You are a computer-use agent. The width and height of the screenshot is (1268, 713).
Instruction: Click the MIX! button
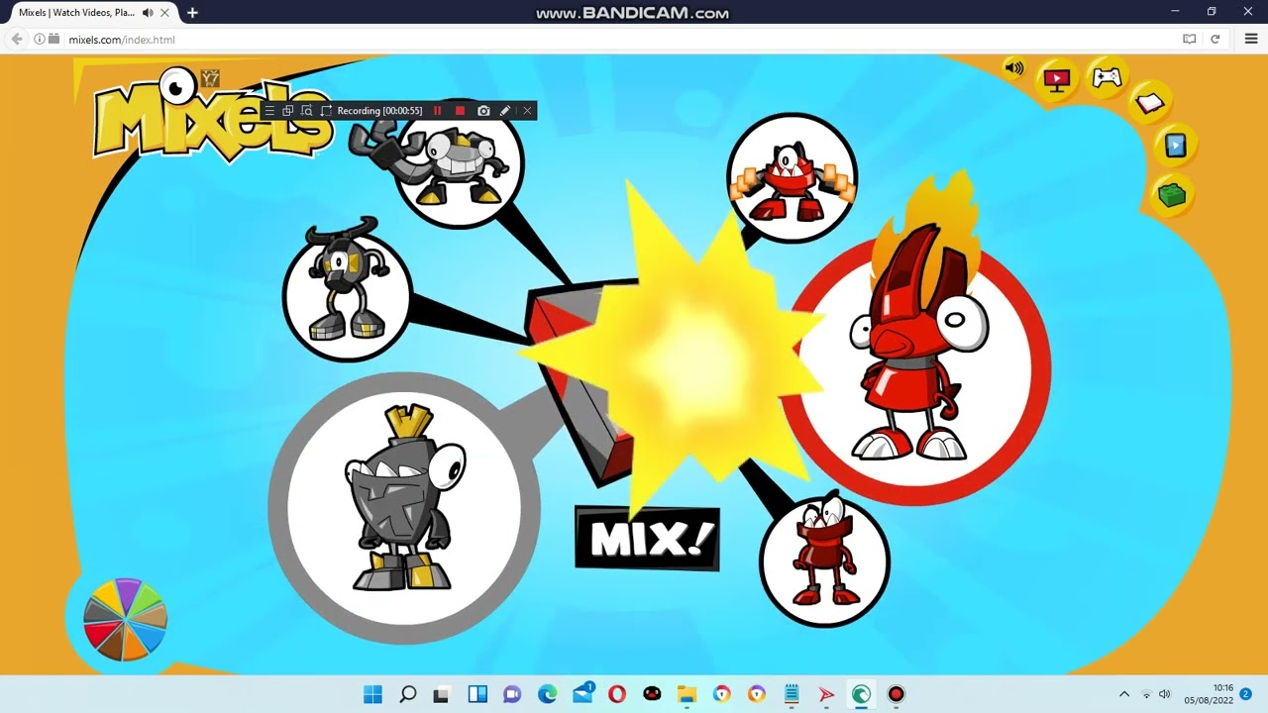click(647, 539)
